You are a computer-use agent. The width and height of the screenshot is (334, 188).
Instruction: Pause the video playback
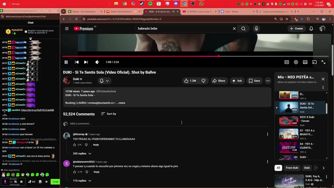point(66,62)
